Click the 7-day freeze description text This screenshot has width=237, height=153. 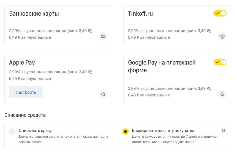(175, 139)
